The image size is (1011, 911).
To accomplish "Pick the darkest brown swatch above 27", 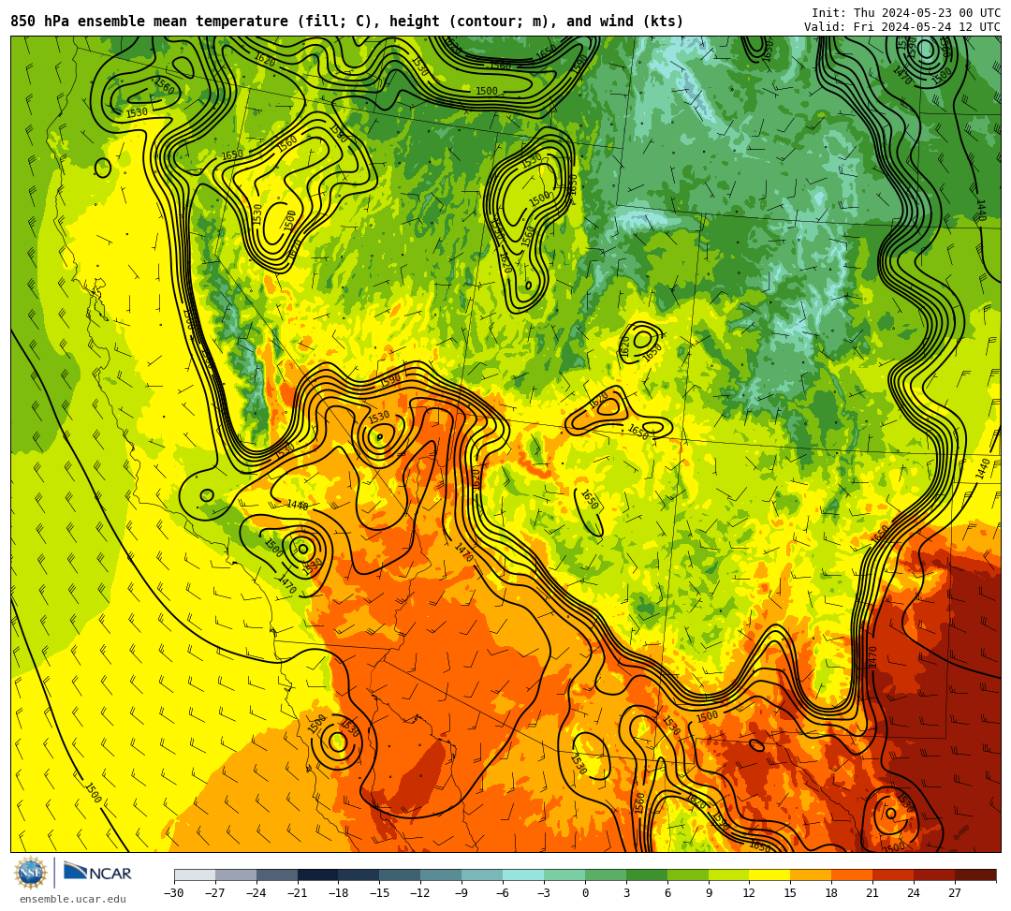I will point(975,874).
